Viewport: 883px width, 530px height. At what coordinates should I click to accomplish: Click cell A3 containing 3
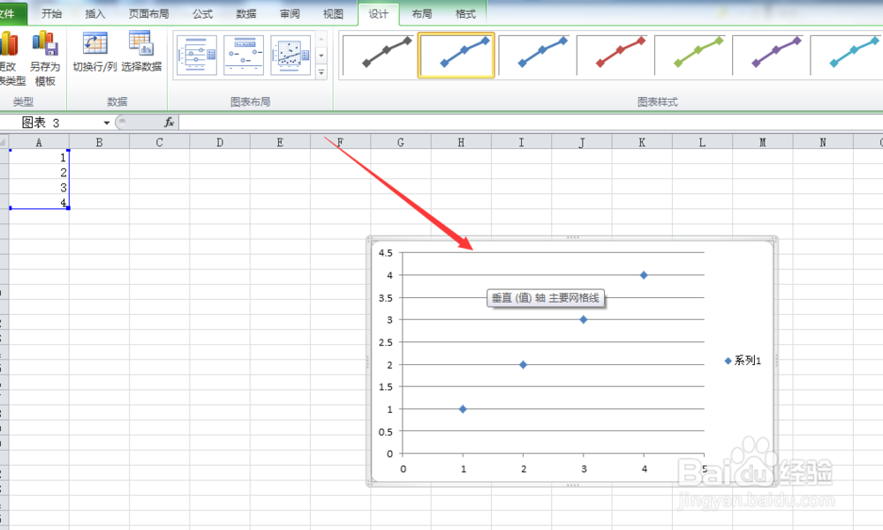(x=39, y=187)
